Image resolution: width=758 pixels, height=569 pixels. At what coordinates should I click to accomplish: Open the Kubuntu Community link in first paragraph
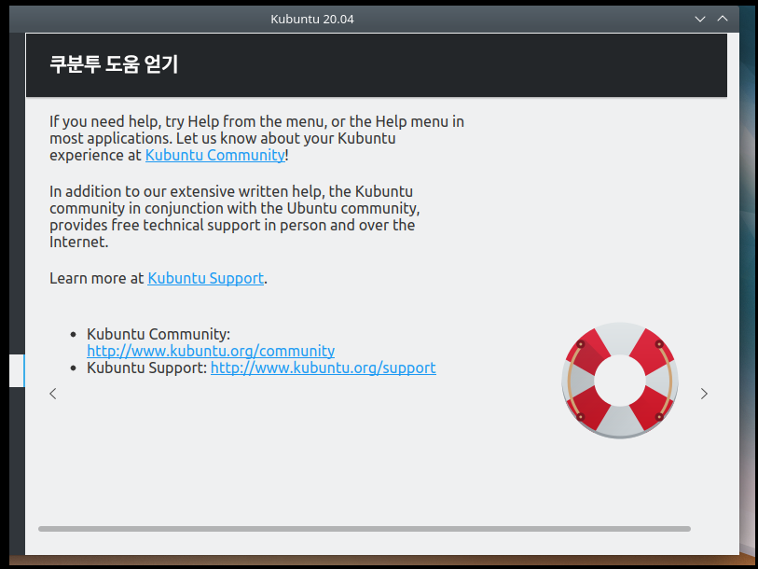(215, 156)
